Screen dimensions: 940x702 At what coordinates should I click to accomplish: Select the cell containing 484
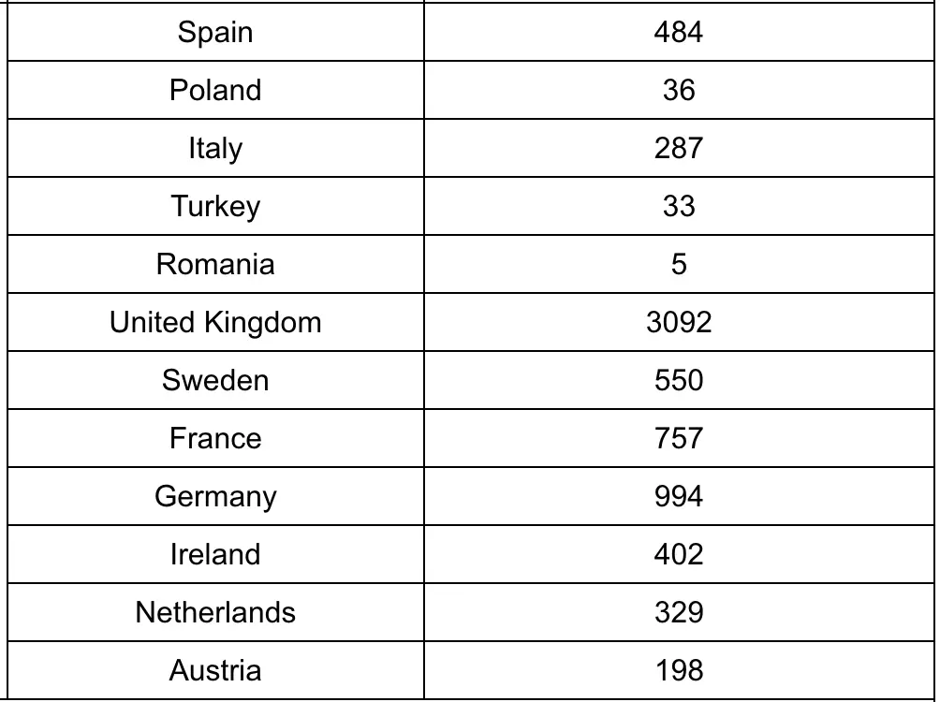click(x=679, y=33)
